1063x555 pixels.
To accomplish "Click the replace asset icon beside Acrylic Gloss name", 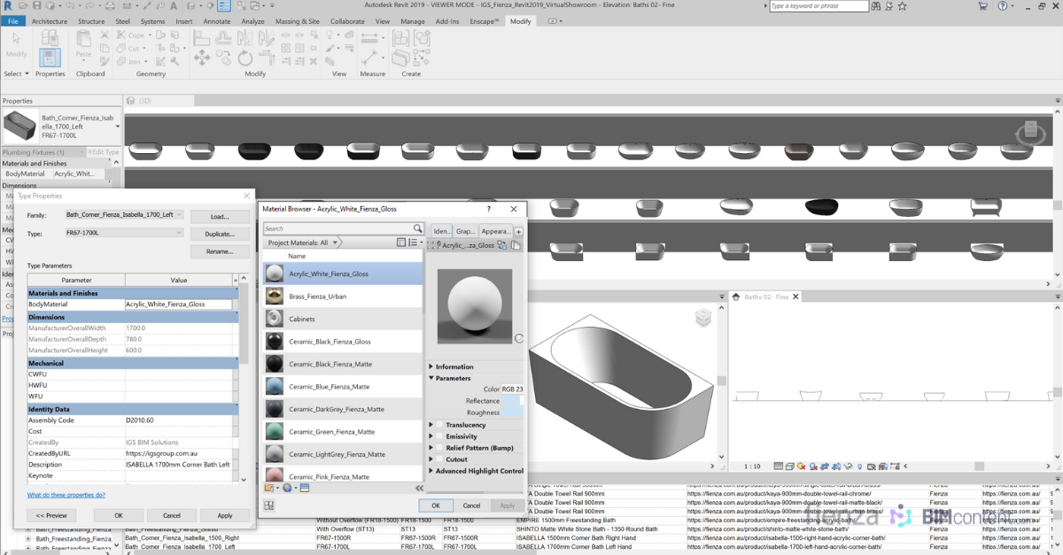I will (x=502, y=245).
